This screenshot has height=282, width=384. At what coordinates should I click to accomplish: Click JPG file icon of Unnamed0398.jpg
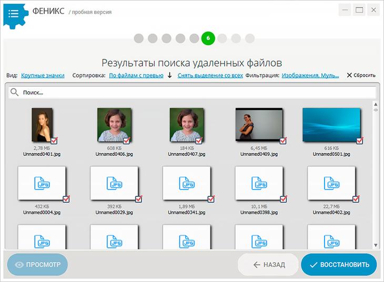tap(259, 183)
